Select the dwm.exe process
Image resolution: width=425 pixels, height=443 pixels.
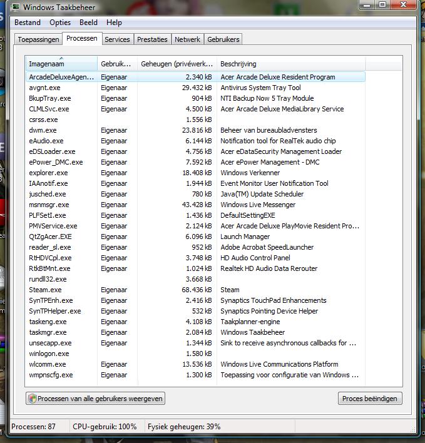195,130
